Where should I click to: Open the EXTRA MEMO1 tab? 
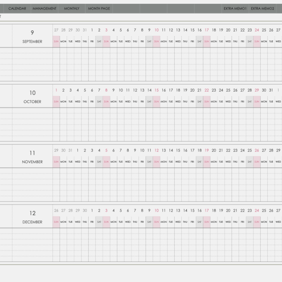click(x=235, y=9)
